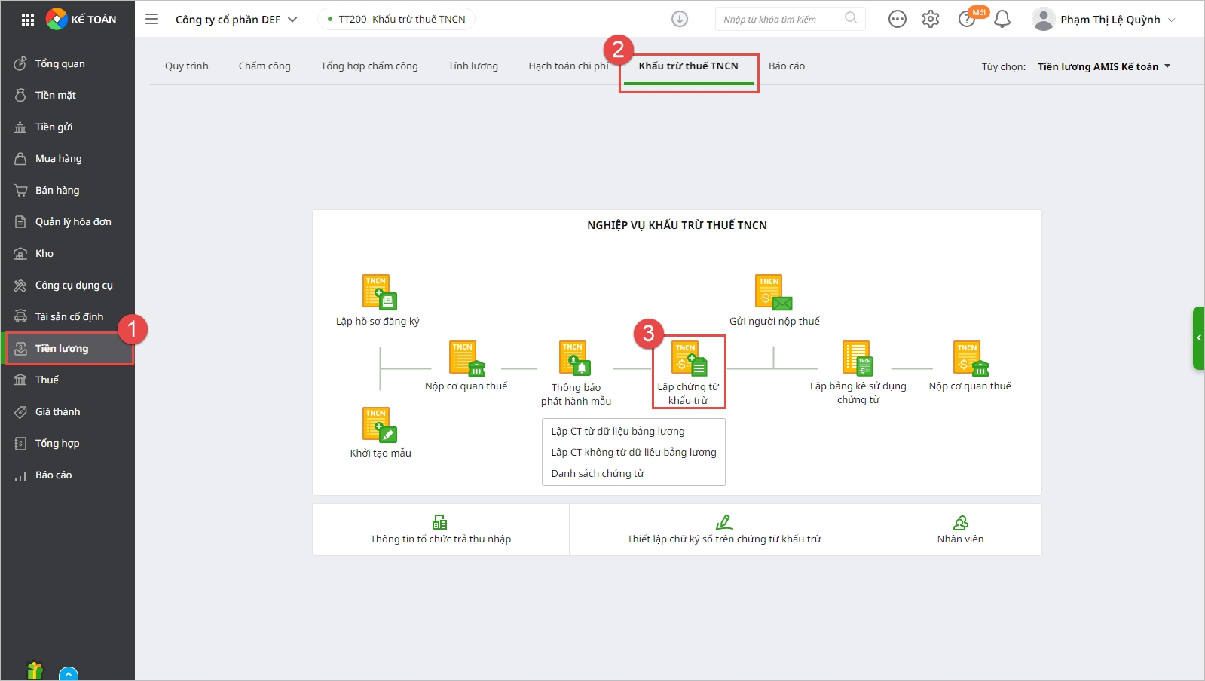Switch to the Tính lương tab
The height and width of the screenshot is (681, 1205).
click(473, 66)
